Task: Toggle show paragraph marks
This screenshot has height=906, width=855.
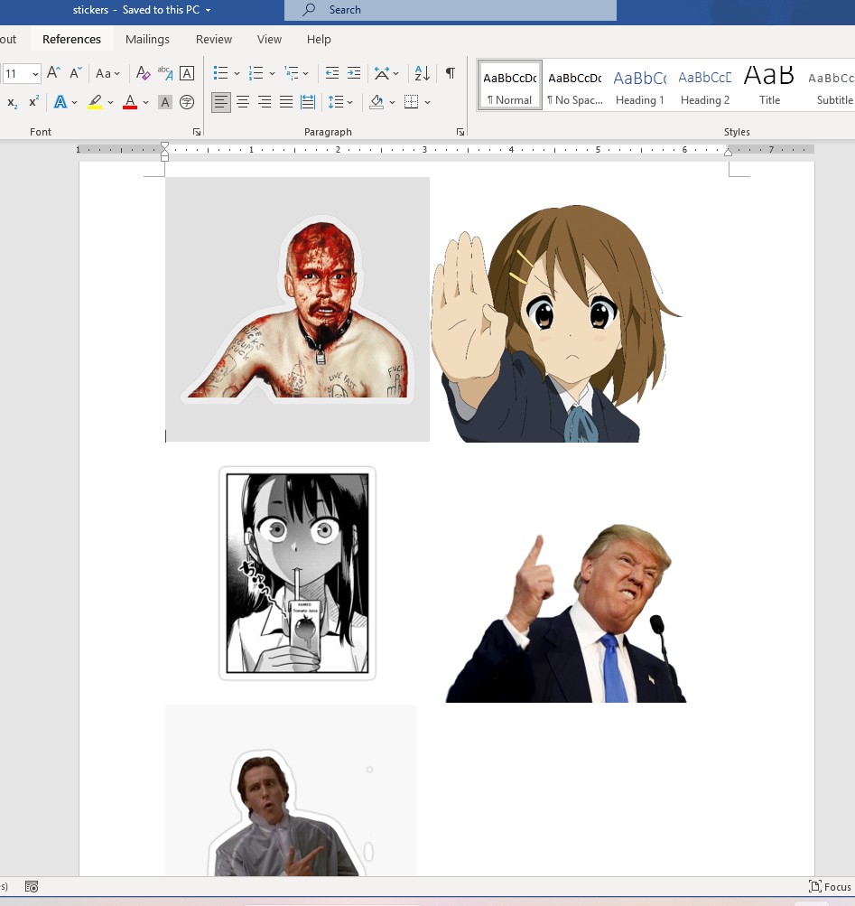Action: click(x=450, y=73)
